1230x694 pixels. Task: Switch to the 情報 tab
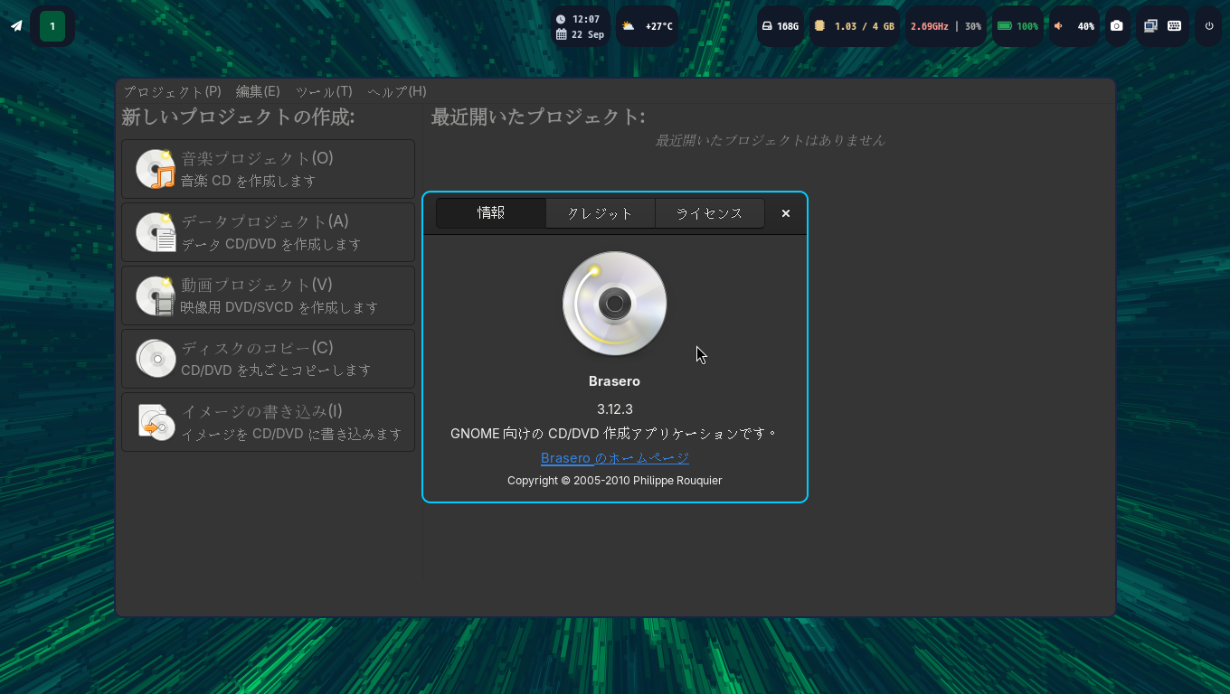(x=491, y=213)
